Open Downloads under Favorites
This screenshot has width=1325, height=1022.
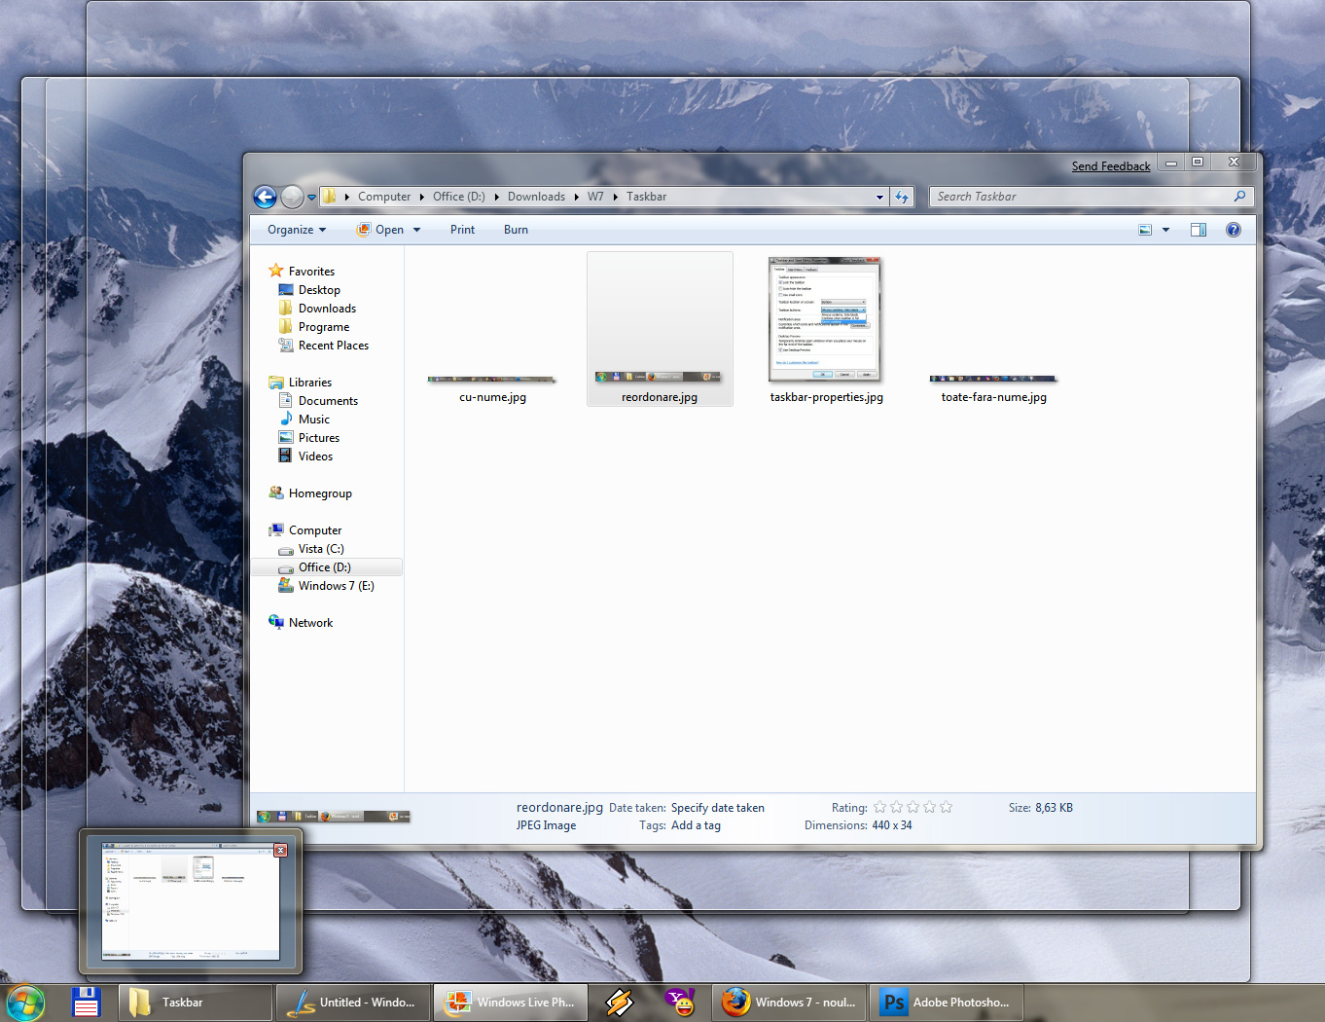(x=317, y=309)
